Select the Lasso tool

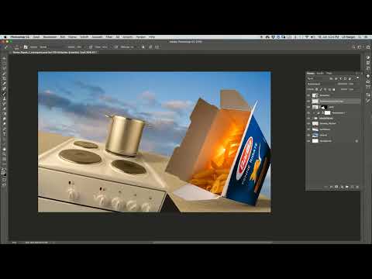[x=4, y=69]
